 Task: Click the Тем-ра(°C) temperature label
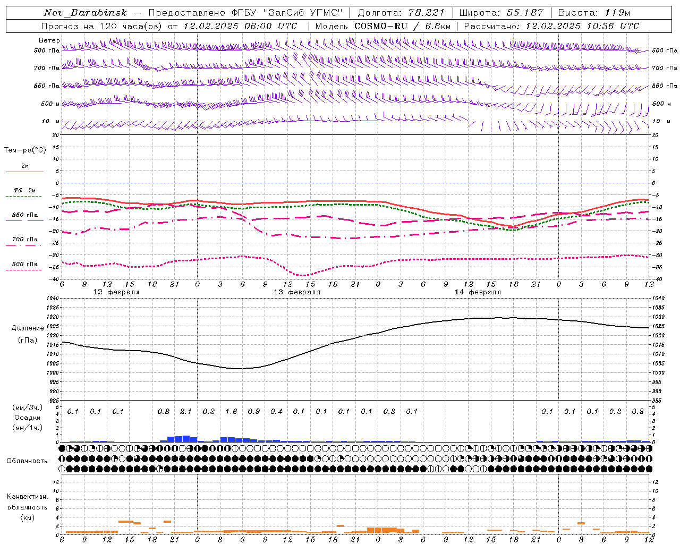click(25, 150)
